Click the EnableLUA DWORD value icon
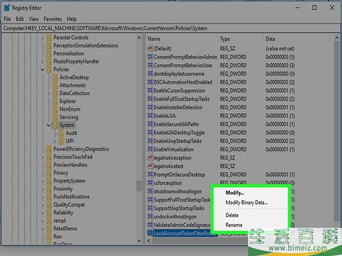 pos(150,116)
